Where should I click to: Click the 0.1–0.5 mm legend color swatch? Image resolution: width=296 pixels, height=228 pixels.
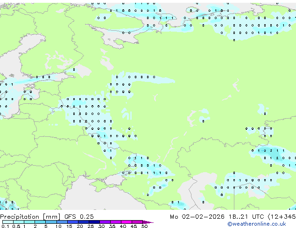click(x=8, y=222)
